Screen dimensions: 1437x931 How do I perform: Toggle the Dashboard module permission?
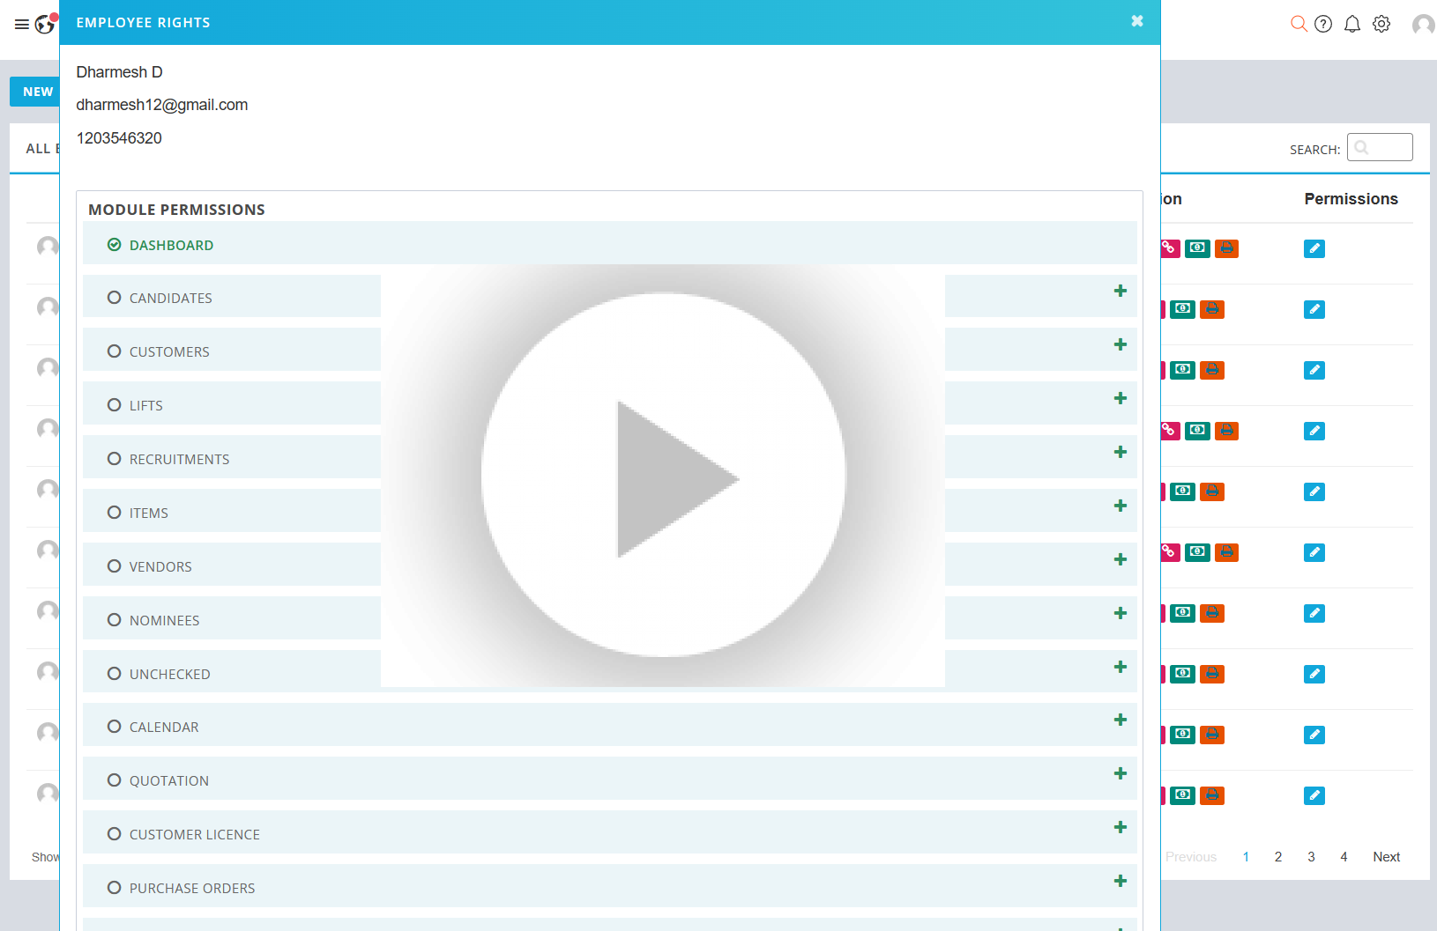click(x=114, y=245)
